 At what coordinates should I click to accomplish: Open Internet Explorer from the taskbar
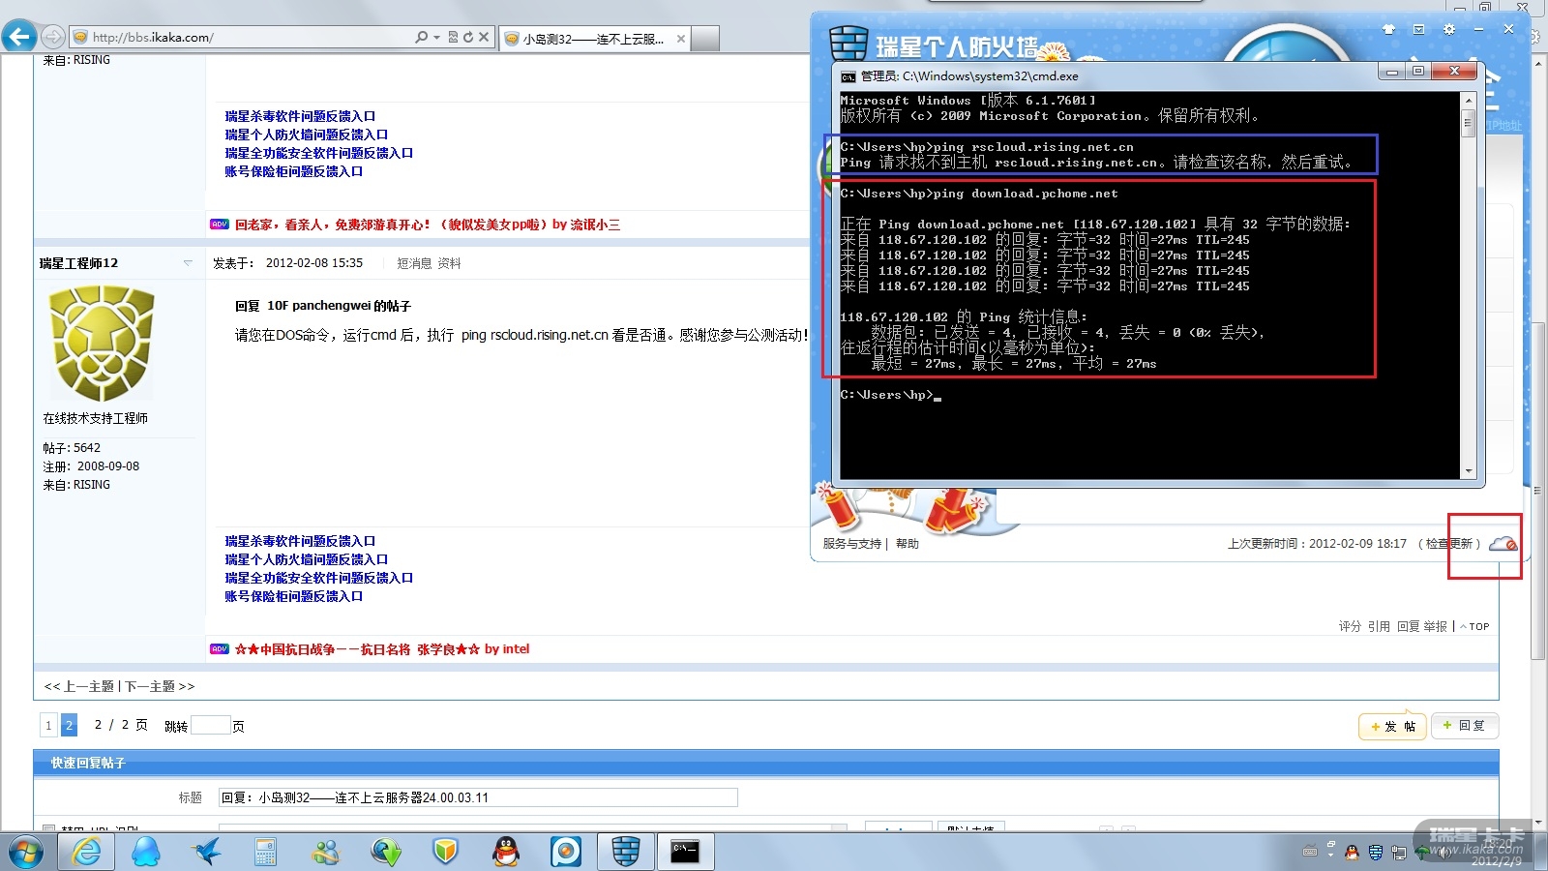click(x=87, y=852)
